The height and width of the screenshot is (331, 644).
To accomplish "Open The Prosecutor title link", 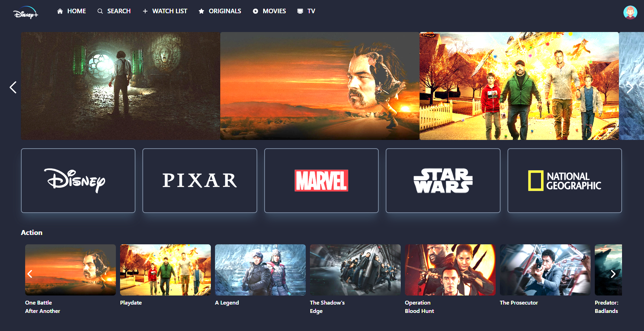I will (519, 302).
